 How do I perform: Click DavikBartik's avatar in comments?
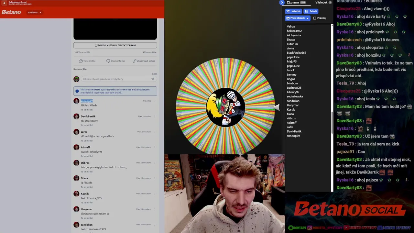(76, 116)
